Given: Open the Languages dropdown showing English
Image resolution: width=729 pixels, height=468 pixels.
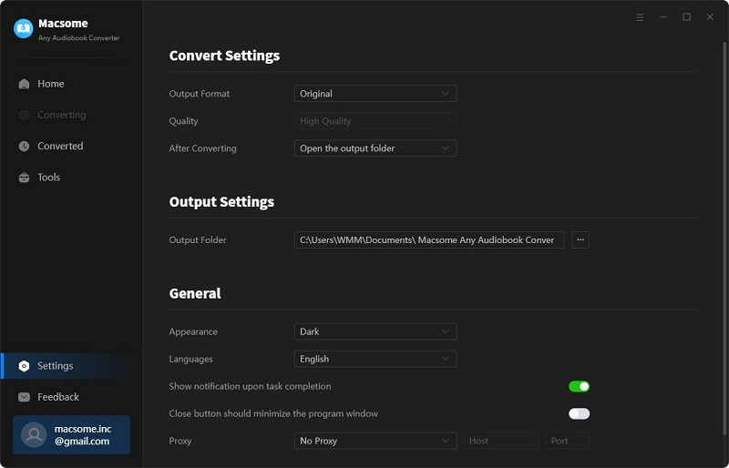Looking at the screenshot, I should pos(375,359).
